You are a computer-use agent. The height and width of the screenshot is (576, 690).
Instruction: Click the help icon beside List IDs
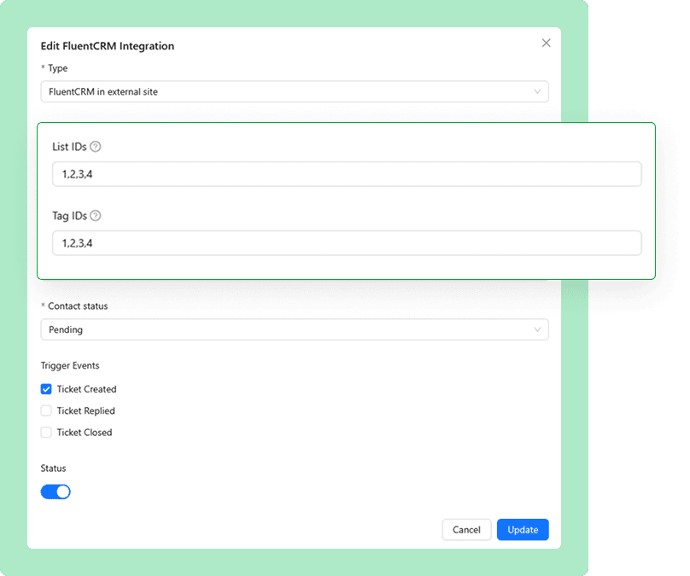(95, 147)
